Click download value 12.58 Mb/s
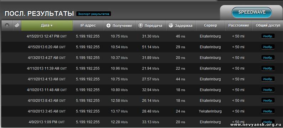This screenshot has width=283, height=128. coord(119,101)
